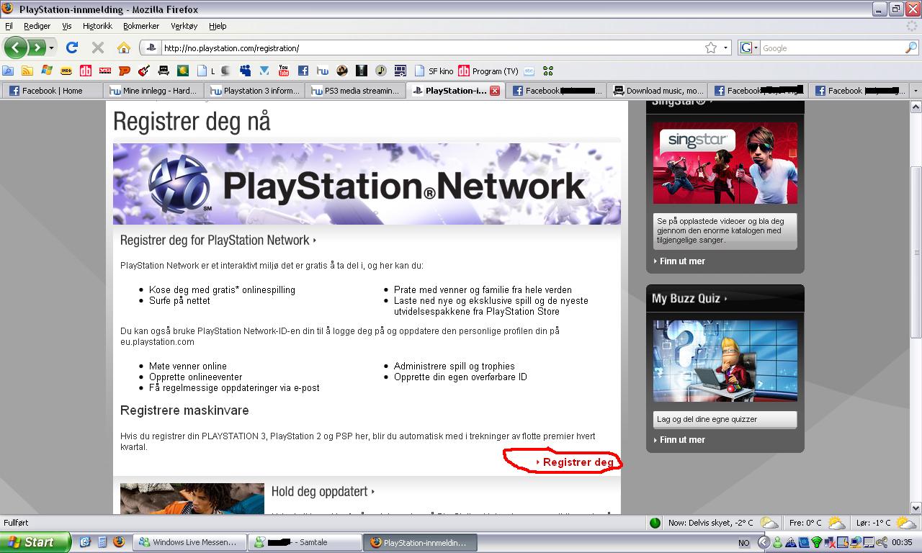The height and width of the screenshot is (553, 922).
Task: Click the NO language indicator in taskbar
Action: pyautogui.click(x=744, y=543)
